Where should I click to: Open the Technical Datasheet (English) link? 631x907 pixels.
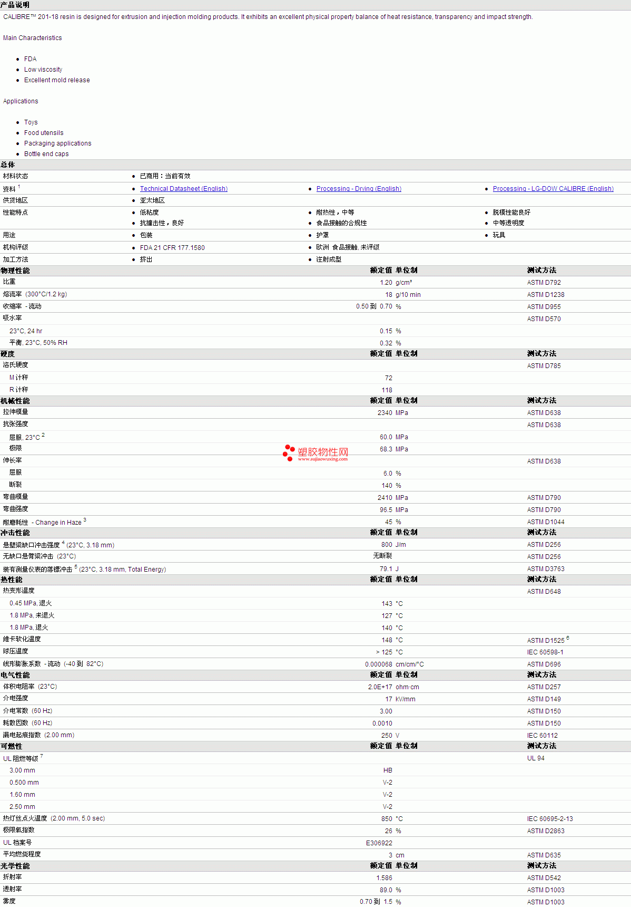tap(184, 189)
